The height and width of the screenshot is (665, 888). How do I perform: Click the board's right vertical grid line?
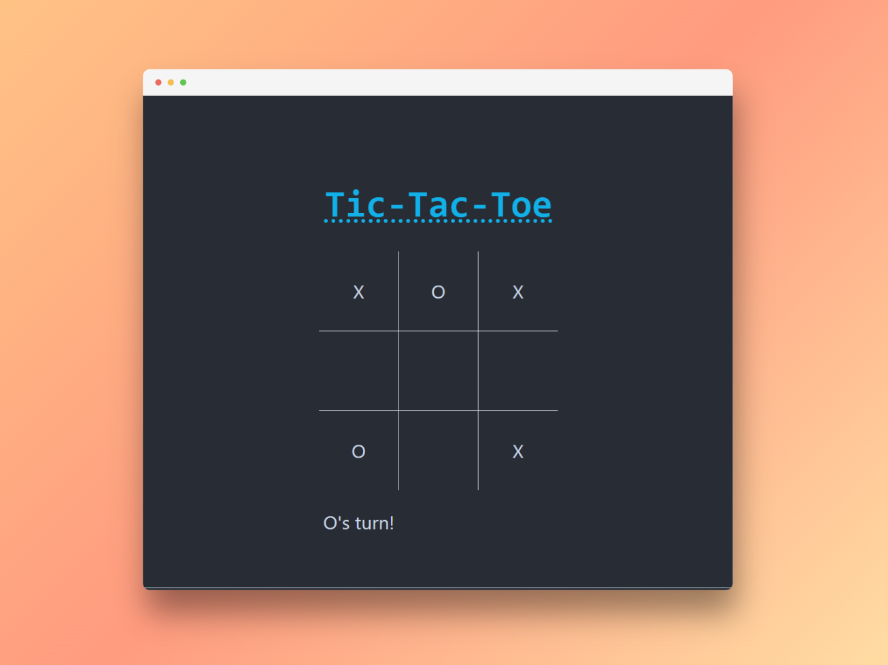pos(478,371)
